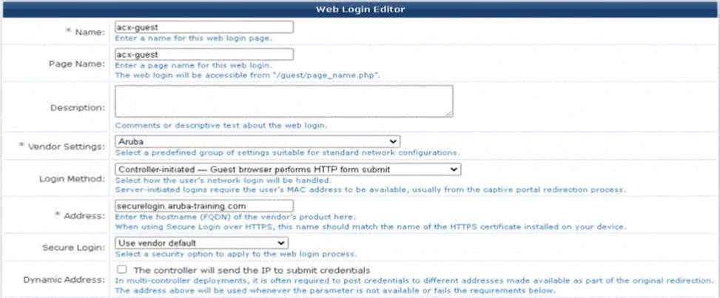The width and height of the screenshot is (720, 298).
Task: Click the "Login Method:" label
Action: tap(76, 178)
